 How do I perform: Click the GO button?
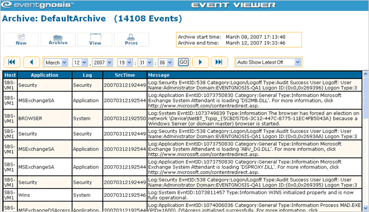pos(183,62)
